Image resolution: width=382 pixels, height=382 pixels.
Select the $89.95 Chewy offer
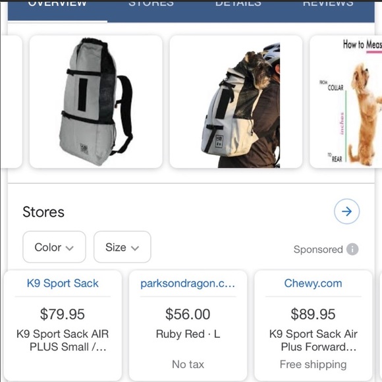[314, 324]
